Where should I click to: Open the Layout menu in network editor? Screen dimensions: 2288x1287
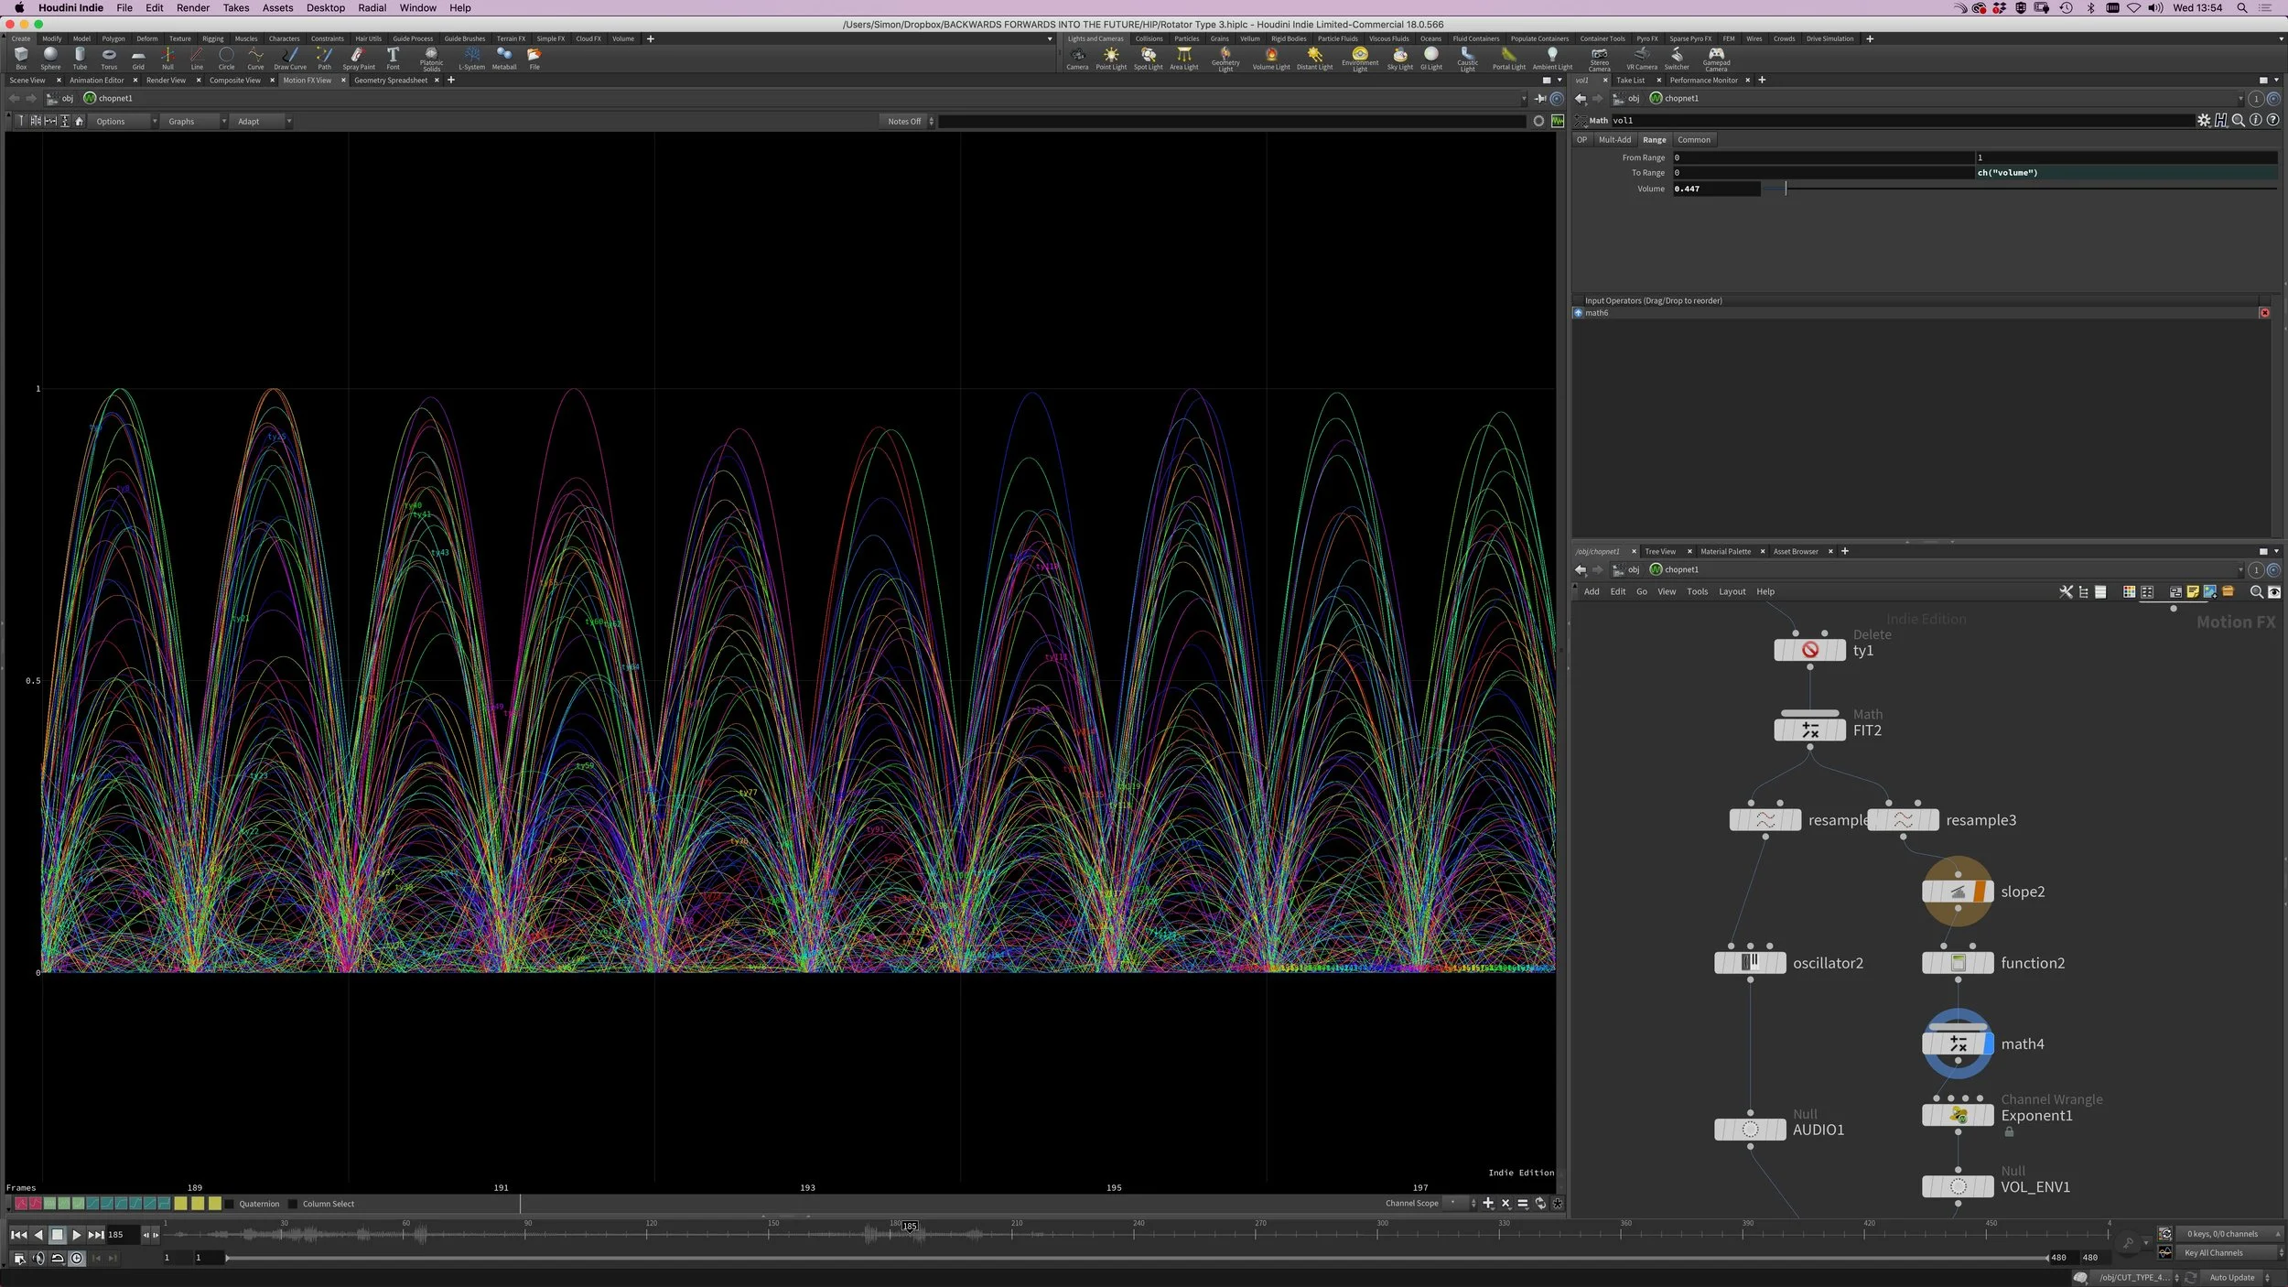coord(1732,591)
